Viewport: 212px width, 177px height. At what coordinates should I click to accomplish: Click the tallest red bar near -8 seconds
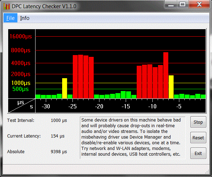pyautogui.click(x=166, y=75)
